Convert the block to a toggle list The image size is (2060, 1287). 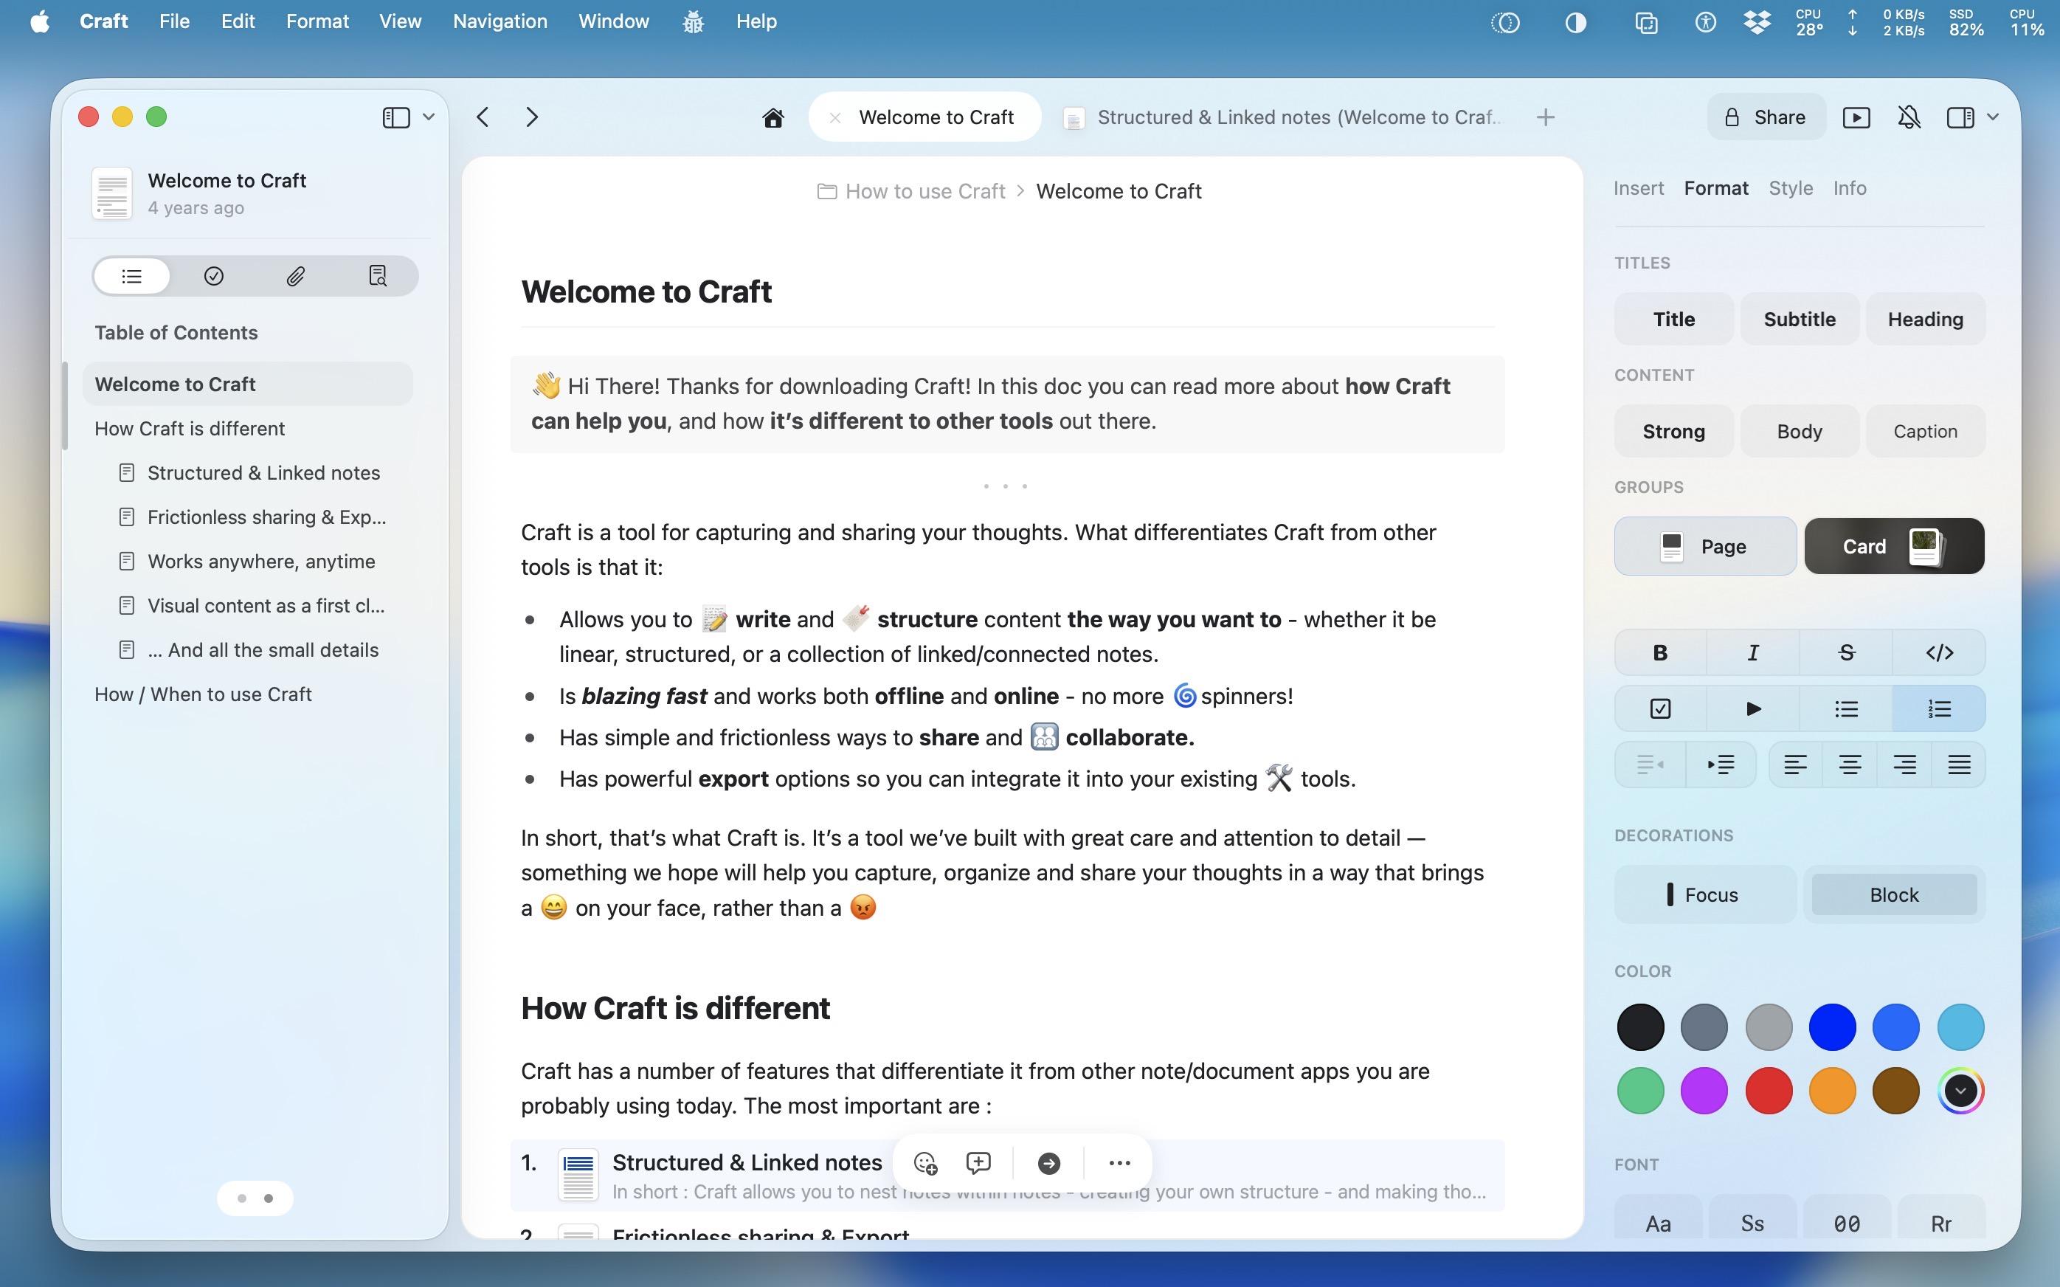[x=1753, y=709]
